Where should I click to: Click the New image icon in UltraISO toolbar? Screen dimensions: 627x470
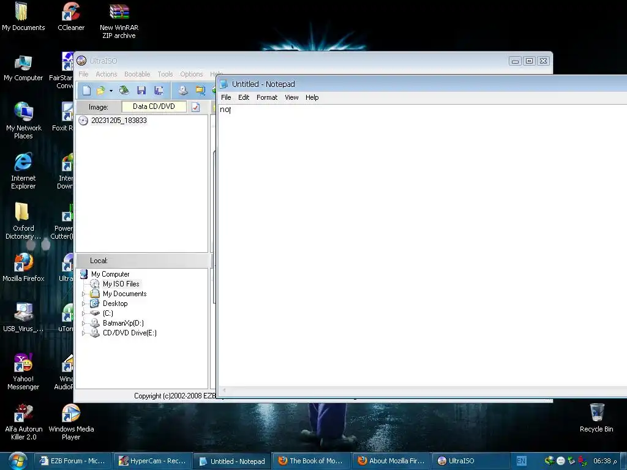[x=87, y=91]
